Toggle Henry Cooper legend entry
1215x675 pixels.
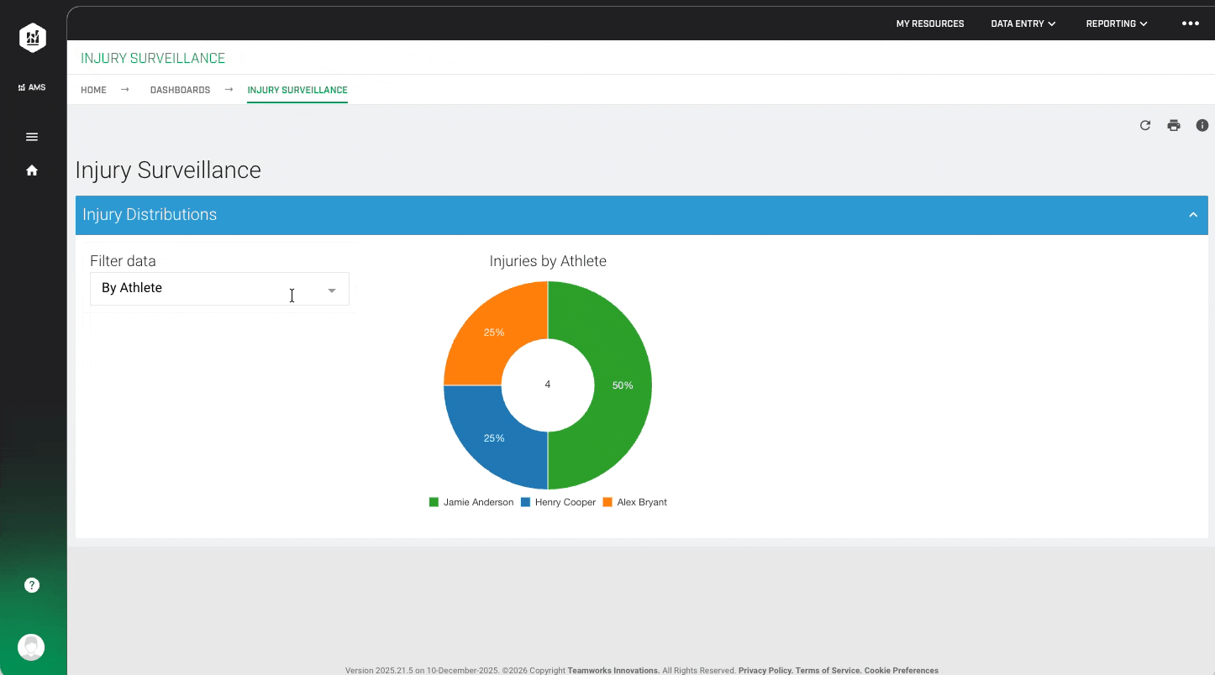pos(559,502)
